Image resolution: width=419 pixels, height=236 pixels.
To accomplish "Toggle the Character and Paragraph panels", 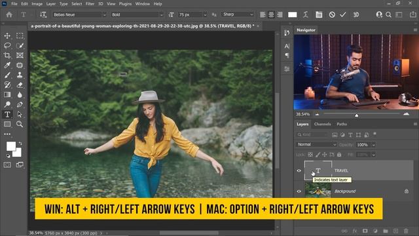I will tap(319, 14).
